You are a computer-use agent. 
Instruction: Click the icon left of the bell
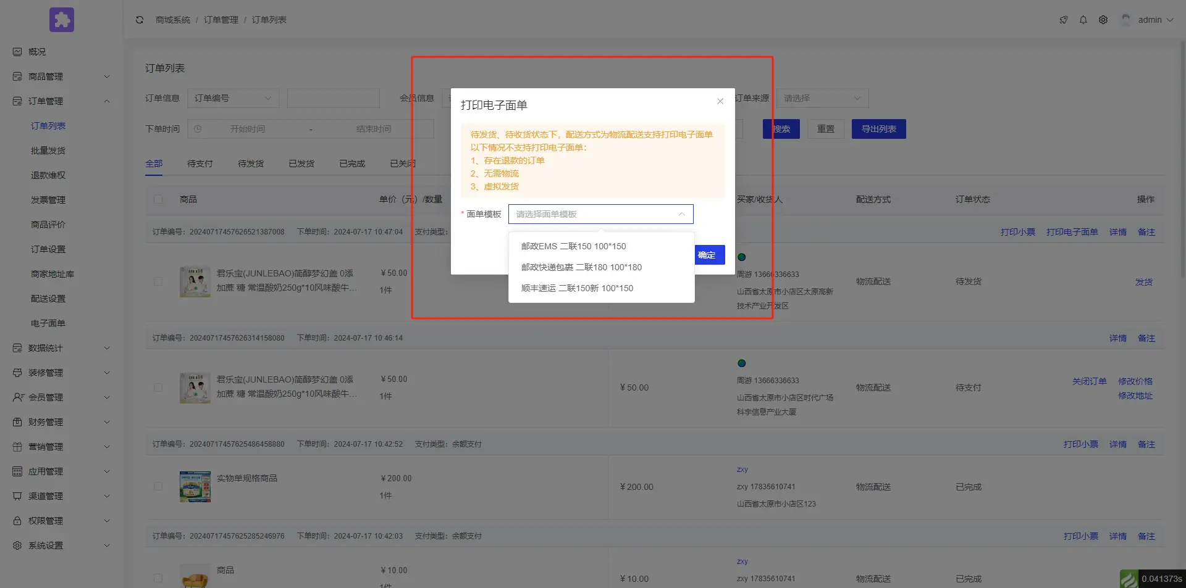[x=1063, y=20]
